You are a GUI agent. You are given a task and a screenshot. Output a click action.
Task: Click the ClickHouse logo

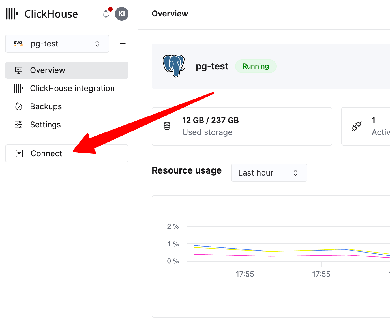click(11, 14)
